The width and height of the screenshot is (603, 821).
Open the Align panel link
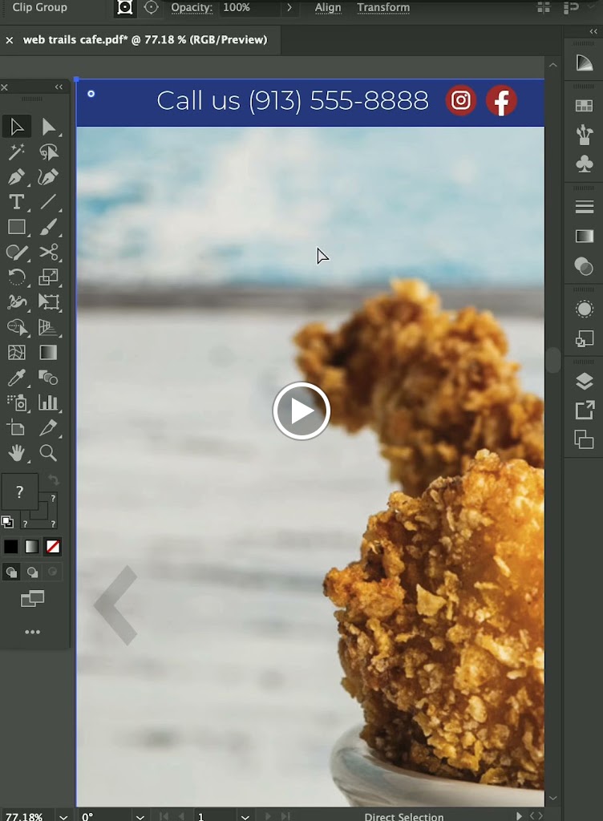[328, 7]
